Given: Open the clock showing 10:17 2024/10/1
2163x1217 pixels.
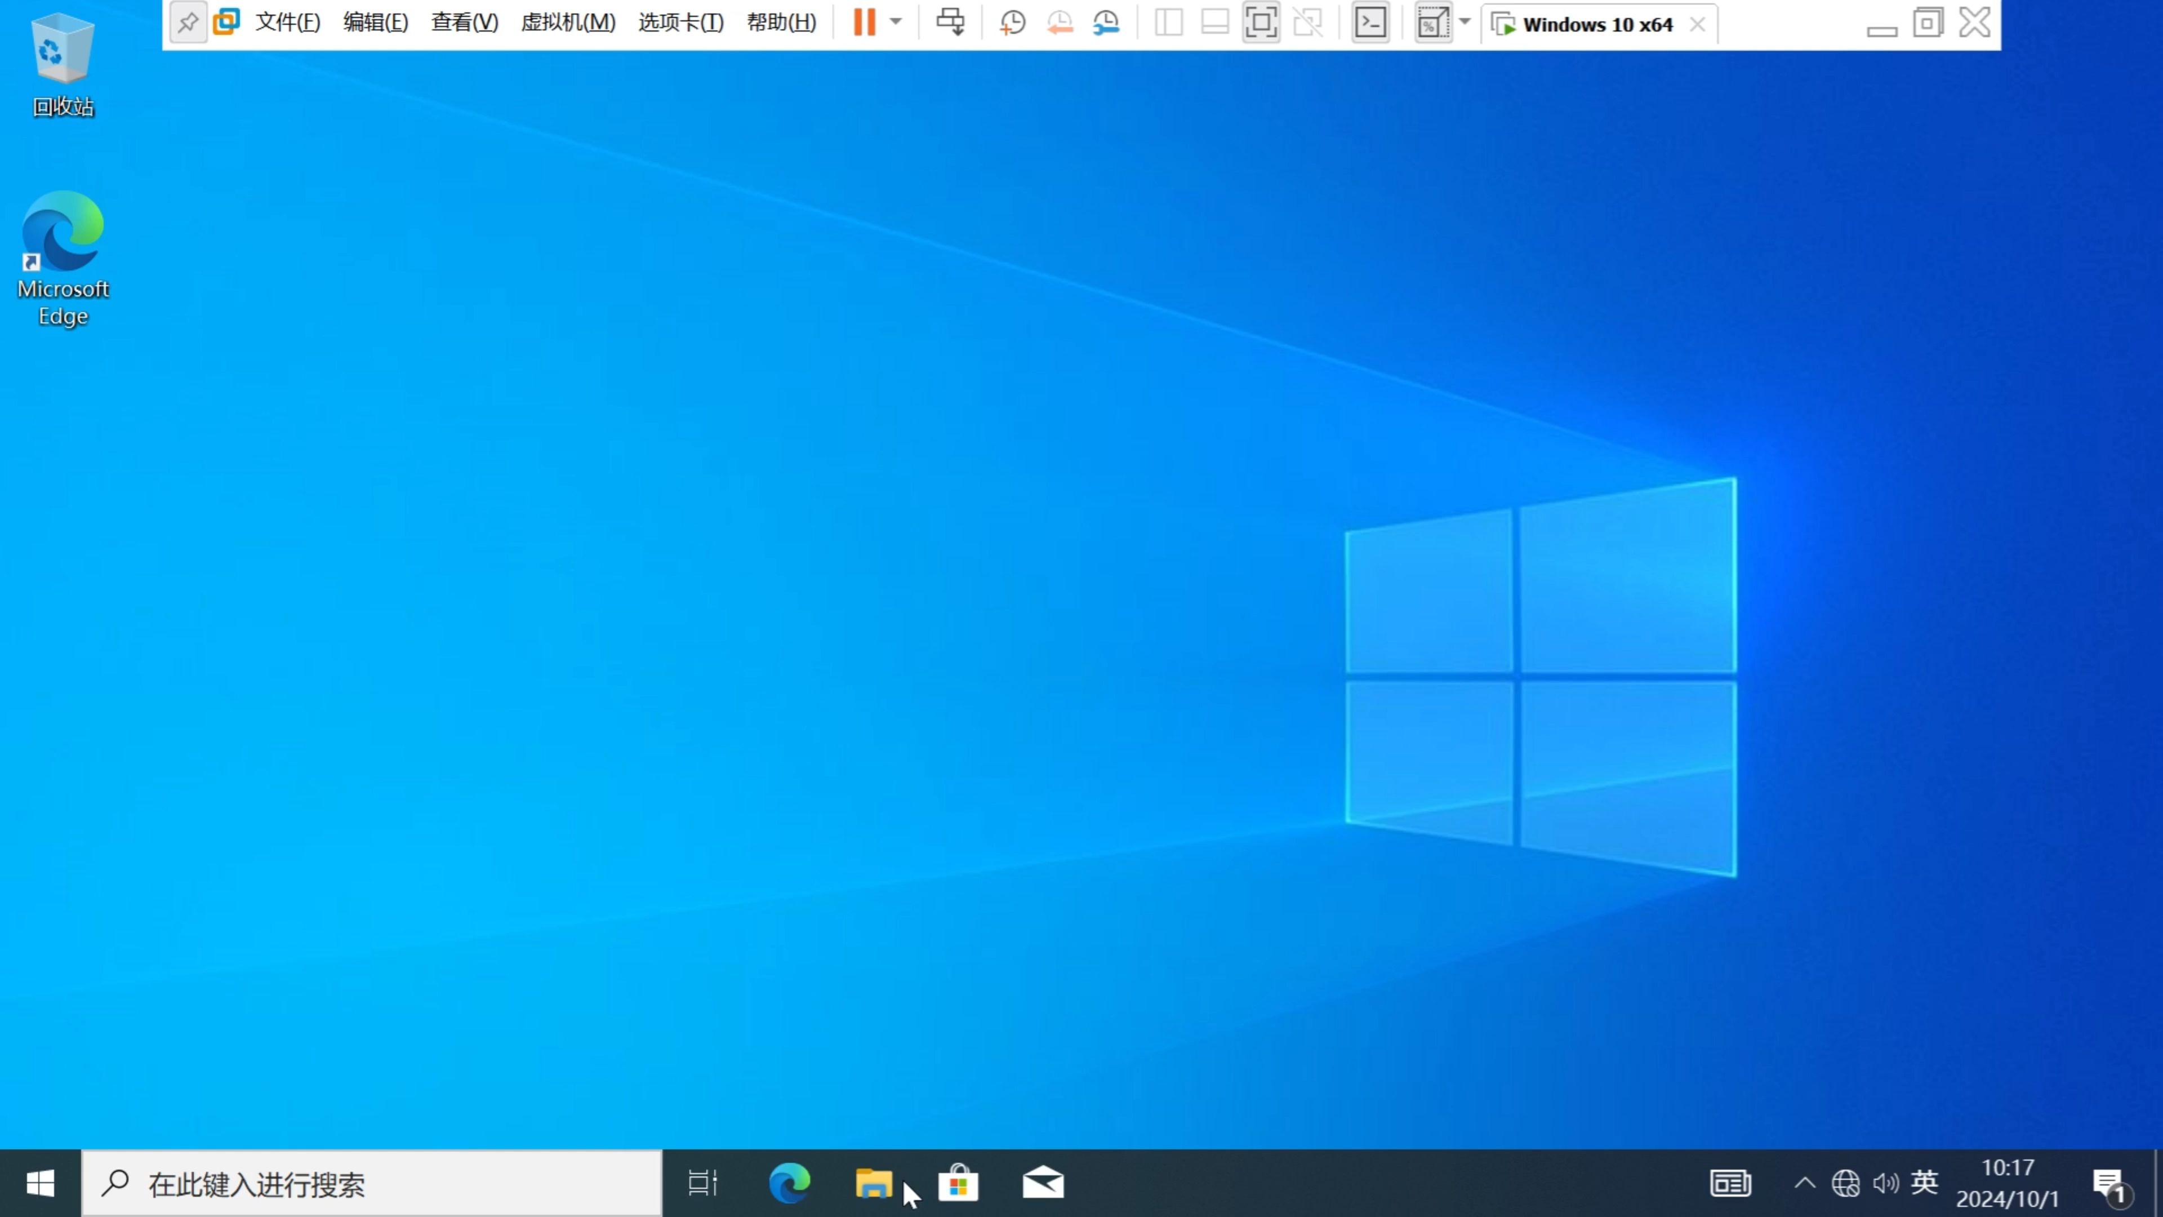Looking at the screenshot, I should tap(2008, 1183).
